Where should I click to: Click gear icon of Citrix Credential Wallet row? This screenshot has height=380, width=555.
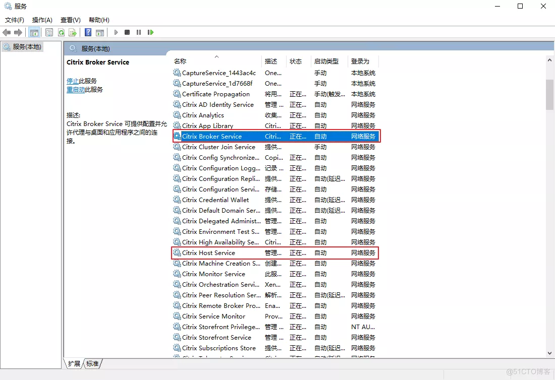(177, 200)
